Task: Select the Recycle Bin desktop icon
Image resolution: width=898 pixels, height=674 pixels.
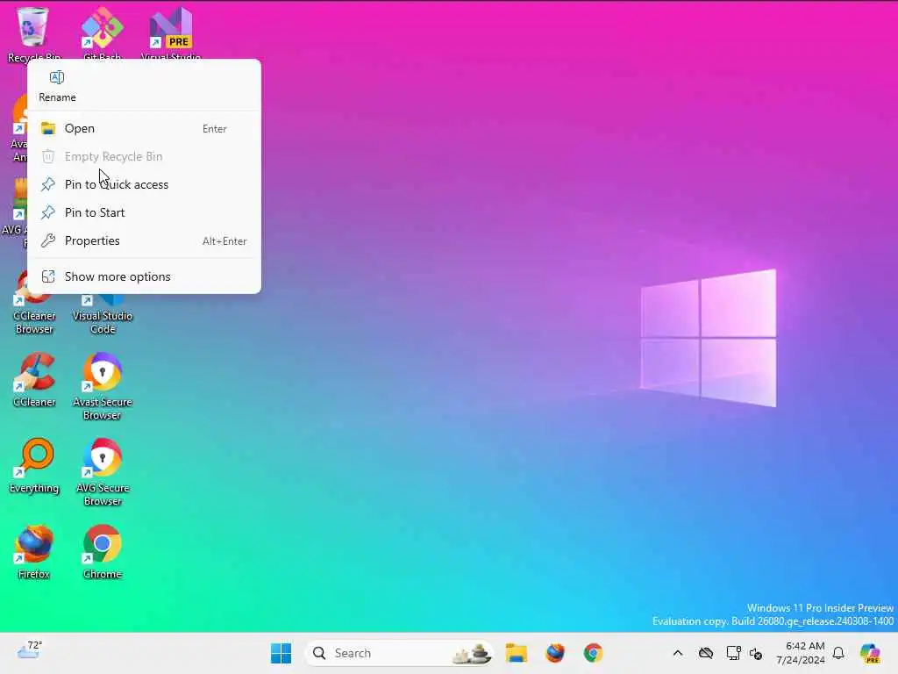Action: (33, 33)
